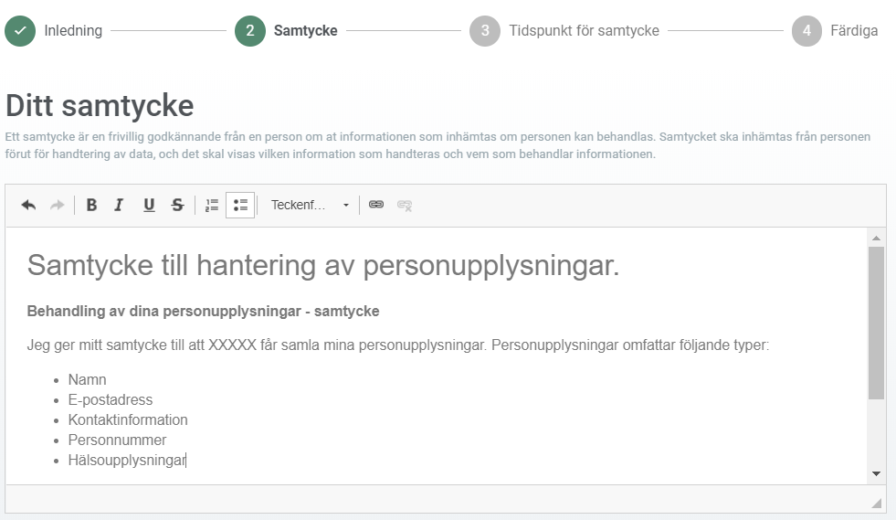Click the undo arrow icon
The image size is (896, 520).
(28, 206)
